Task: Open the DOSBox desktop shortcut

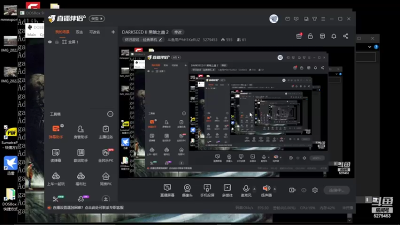Action: click(x=10, y=199)
